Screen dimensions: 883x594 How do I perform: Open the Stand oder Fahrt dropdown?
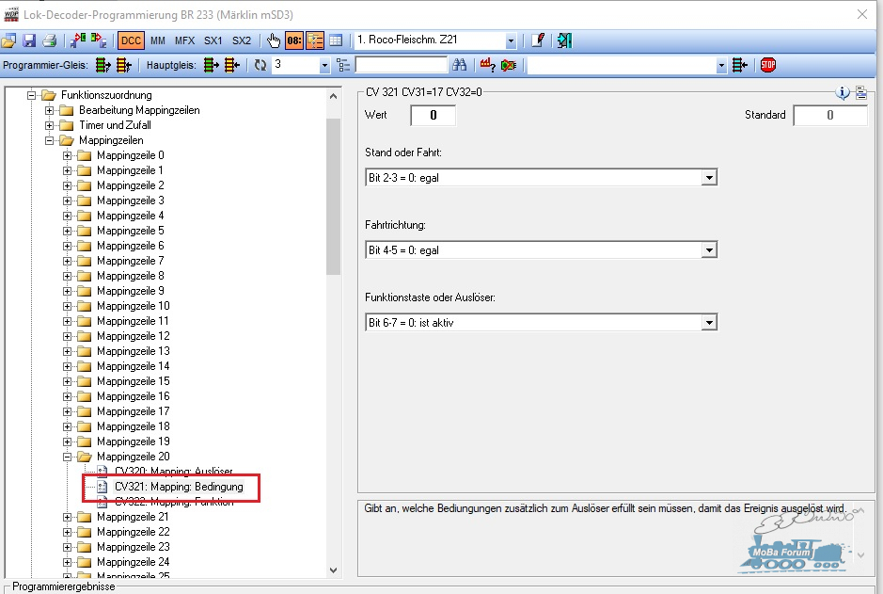click(709, 178)
